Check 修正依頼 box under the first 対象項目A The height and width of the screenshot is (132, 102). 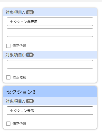[x=8, y=46]
